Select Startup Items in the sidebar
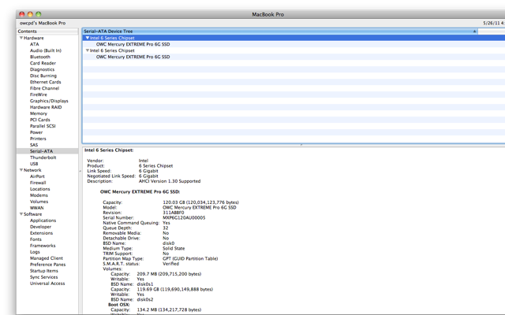 [x=44, y=271]
